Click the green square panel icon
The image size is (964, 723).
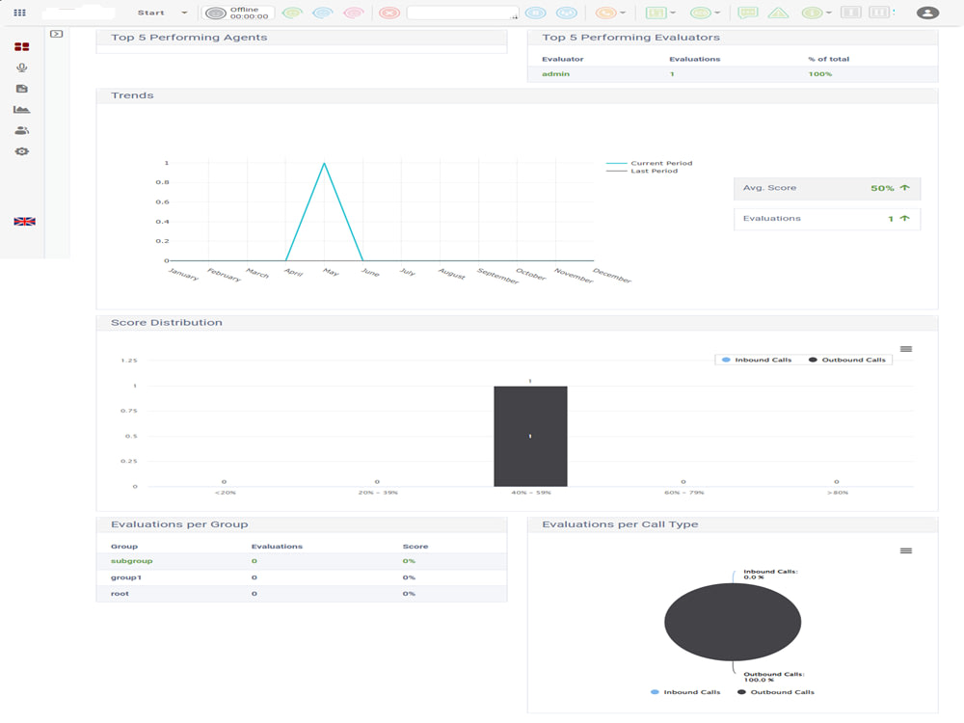point(656,13)
